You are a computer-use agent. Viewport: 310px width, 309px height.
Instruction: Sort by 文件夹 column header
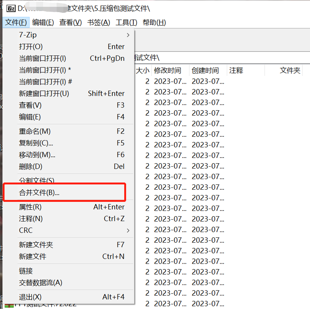[x=284, y=70]
